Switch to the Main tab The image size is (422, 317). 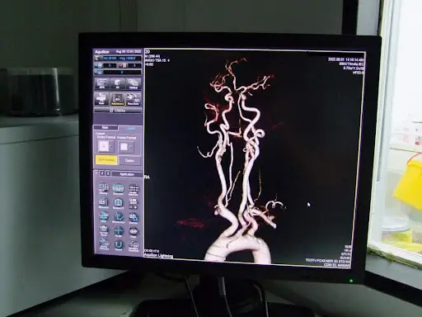pos(105,128)
